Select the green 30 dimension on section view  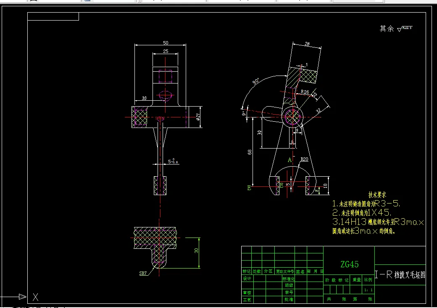196,251
